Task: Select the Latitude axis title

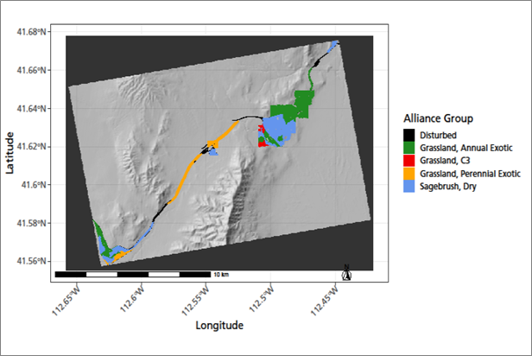Action: point(10,152)
